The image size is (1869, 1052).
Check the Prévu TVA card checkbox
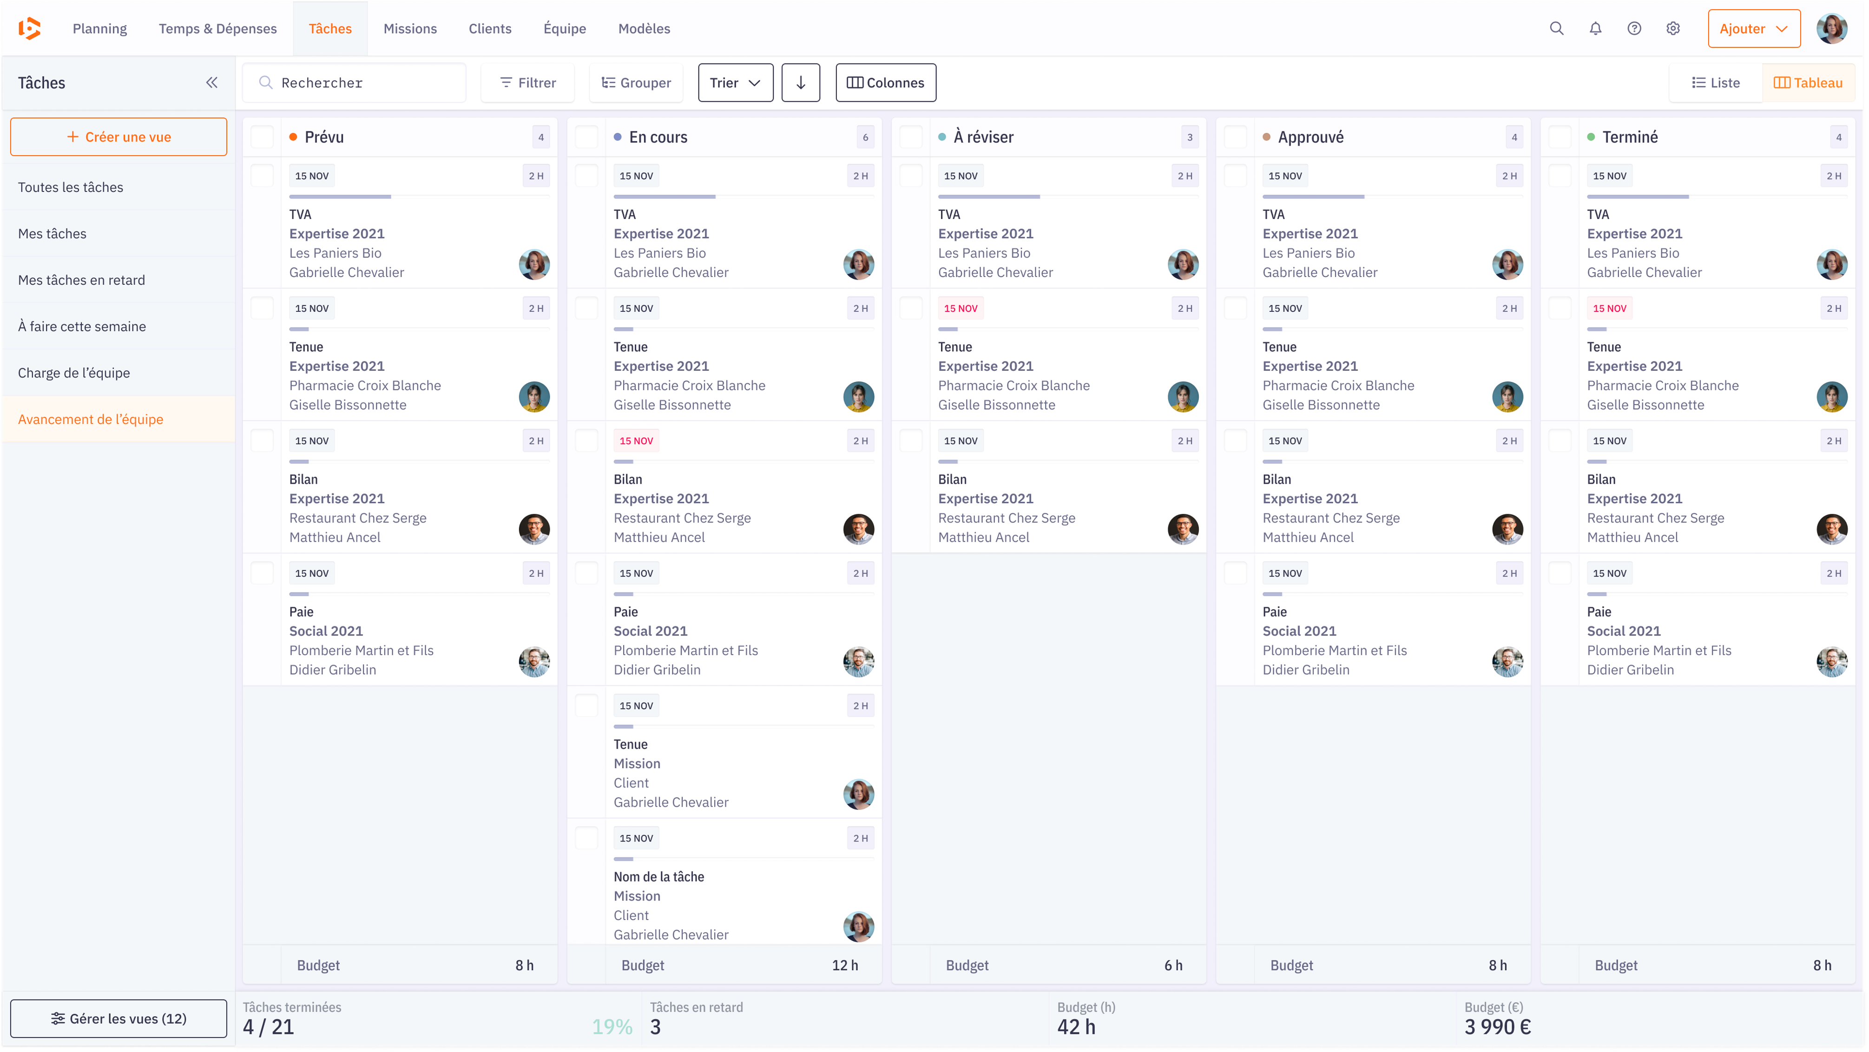(262, 176)
